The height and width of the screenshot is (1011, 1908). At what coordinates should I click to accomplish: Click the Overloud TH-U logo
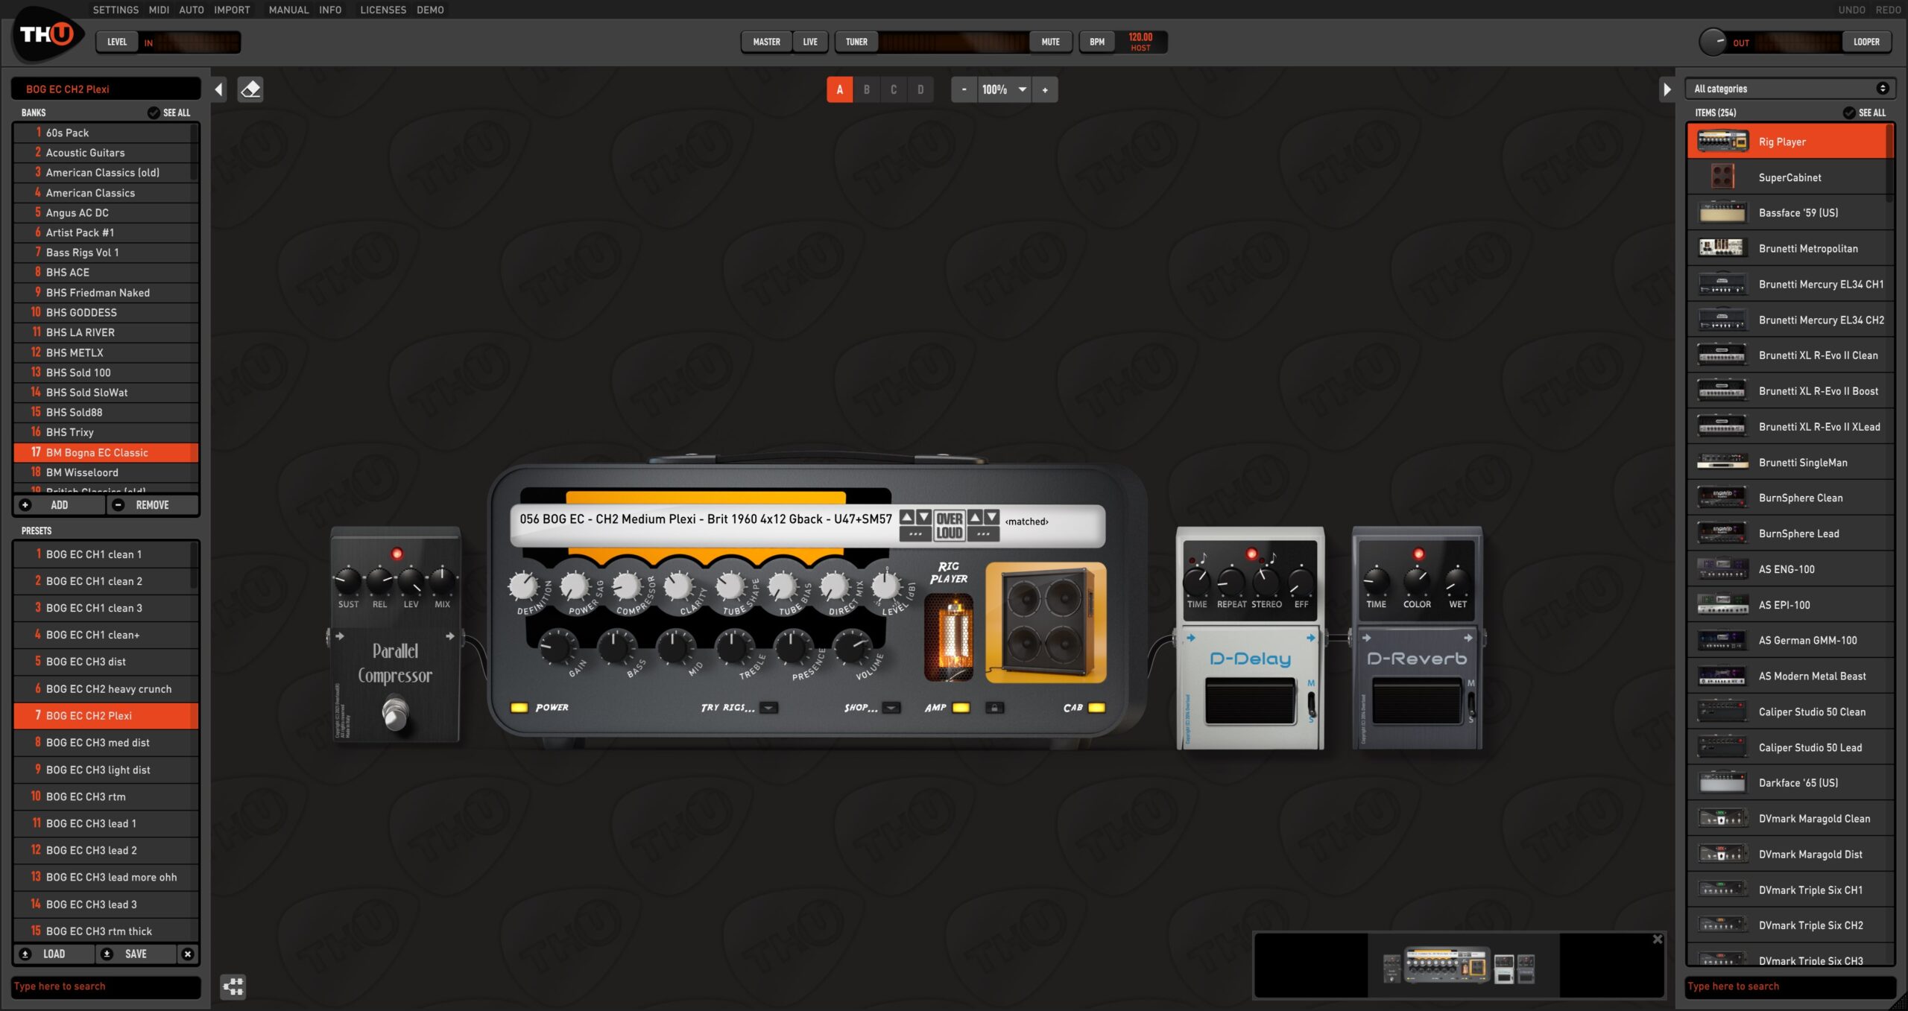click(x=46, y=36)
